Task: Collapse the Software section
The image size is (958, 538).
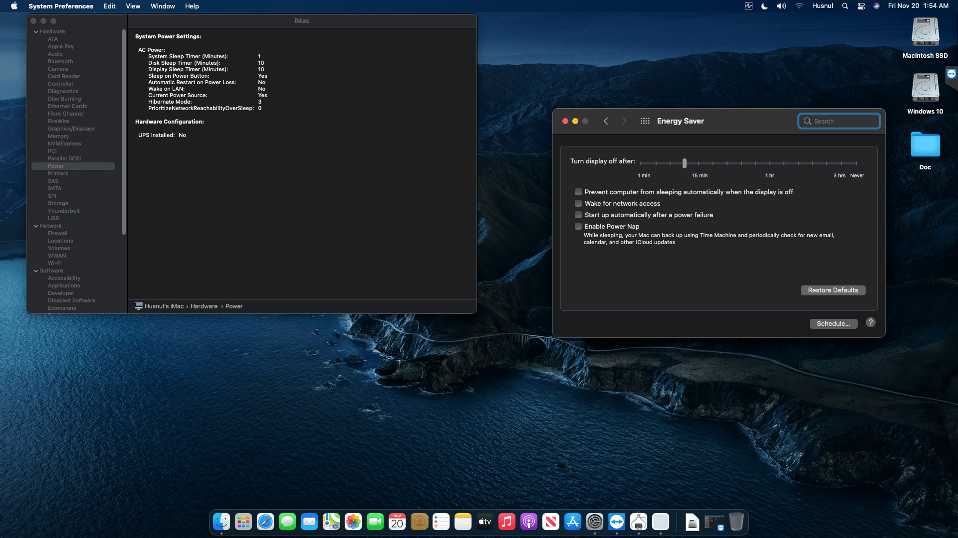Action: [36, 270]
